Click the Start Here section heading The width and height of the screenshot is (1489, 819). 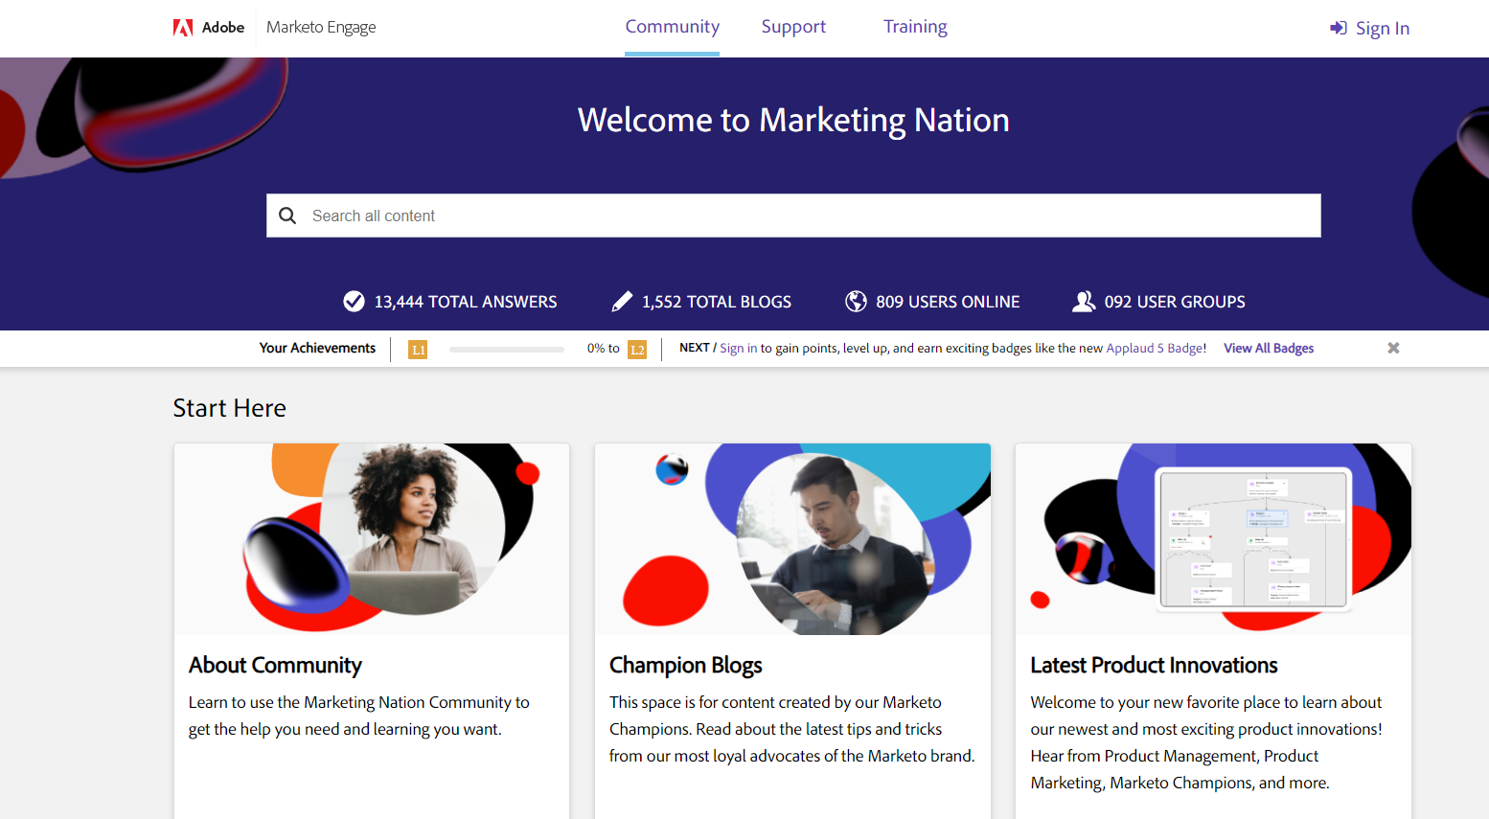(230, 408)
